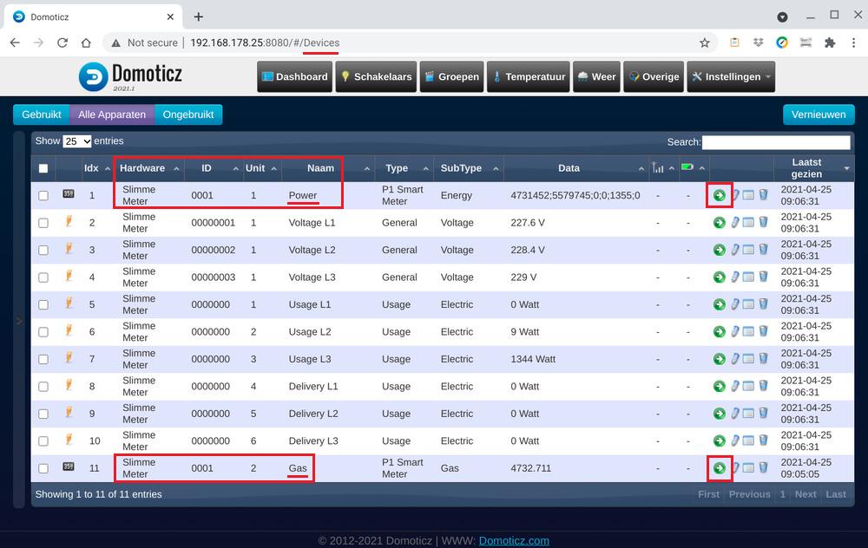Image resolution: width=868 pixels, height=548 pixels.
Task: Expand the Instellingen settings dropdown
Action: (731, 76)
